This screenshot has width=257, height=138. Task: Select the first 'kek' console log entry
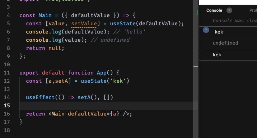(228, 32)
